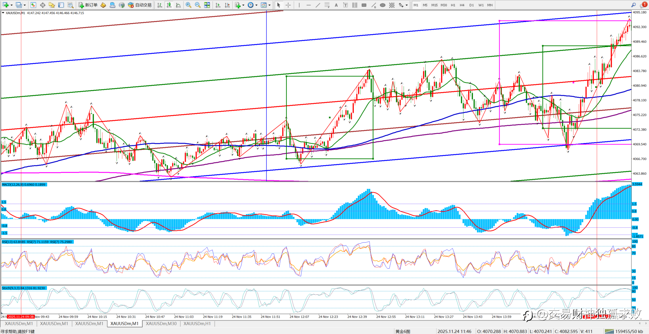Open the tile windows layout icon
Viewport: 649px width, 334px height.
(x=207, y=5)
